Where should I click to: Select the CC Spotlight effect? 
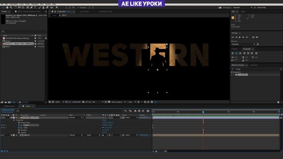click(x=242, y=75)
